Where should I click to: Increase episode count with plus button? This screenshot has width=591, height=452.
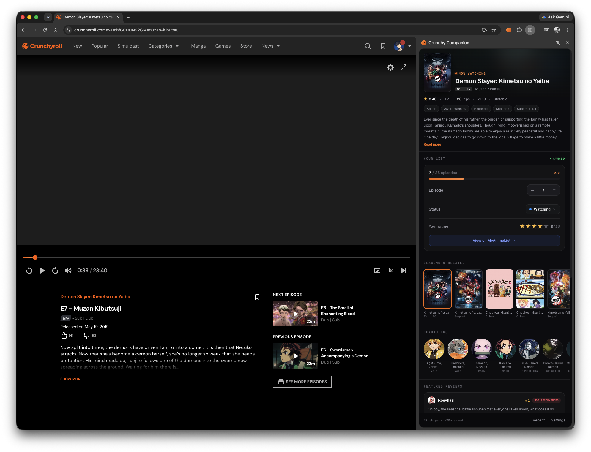coord(554,190)
